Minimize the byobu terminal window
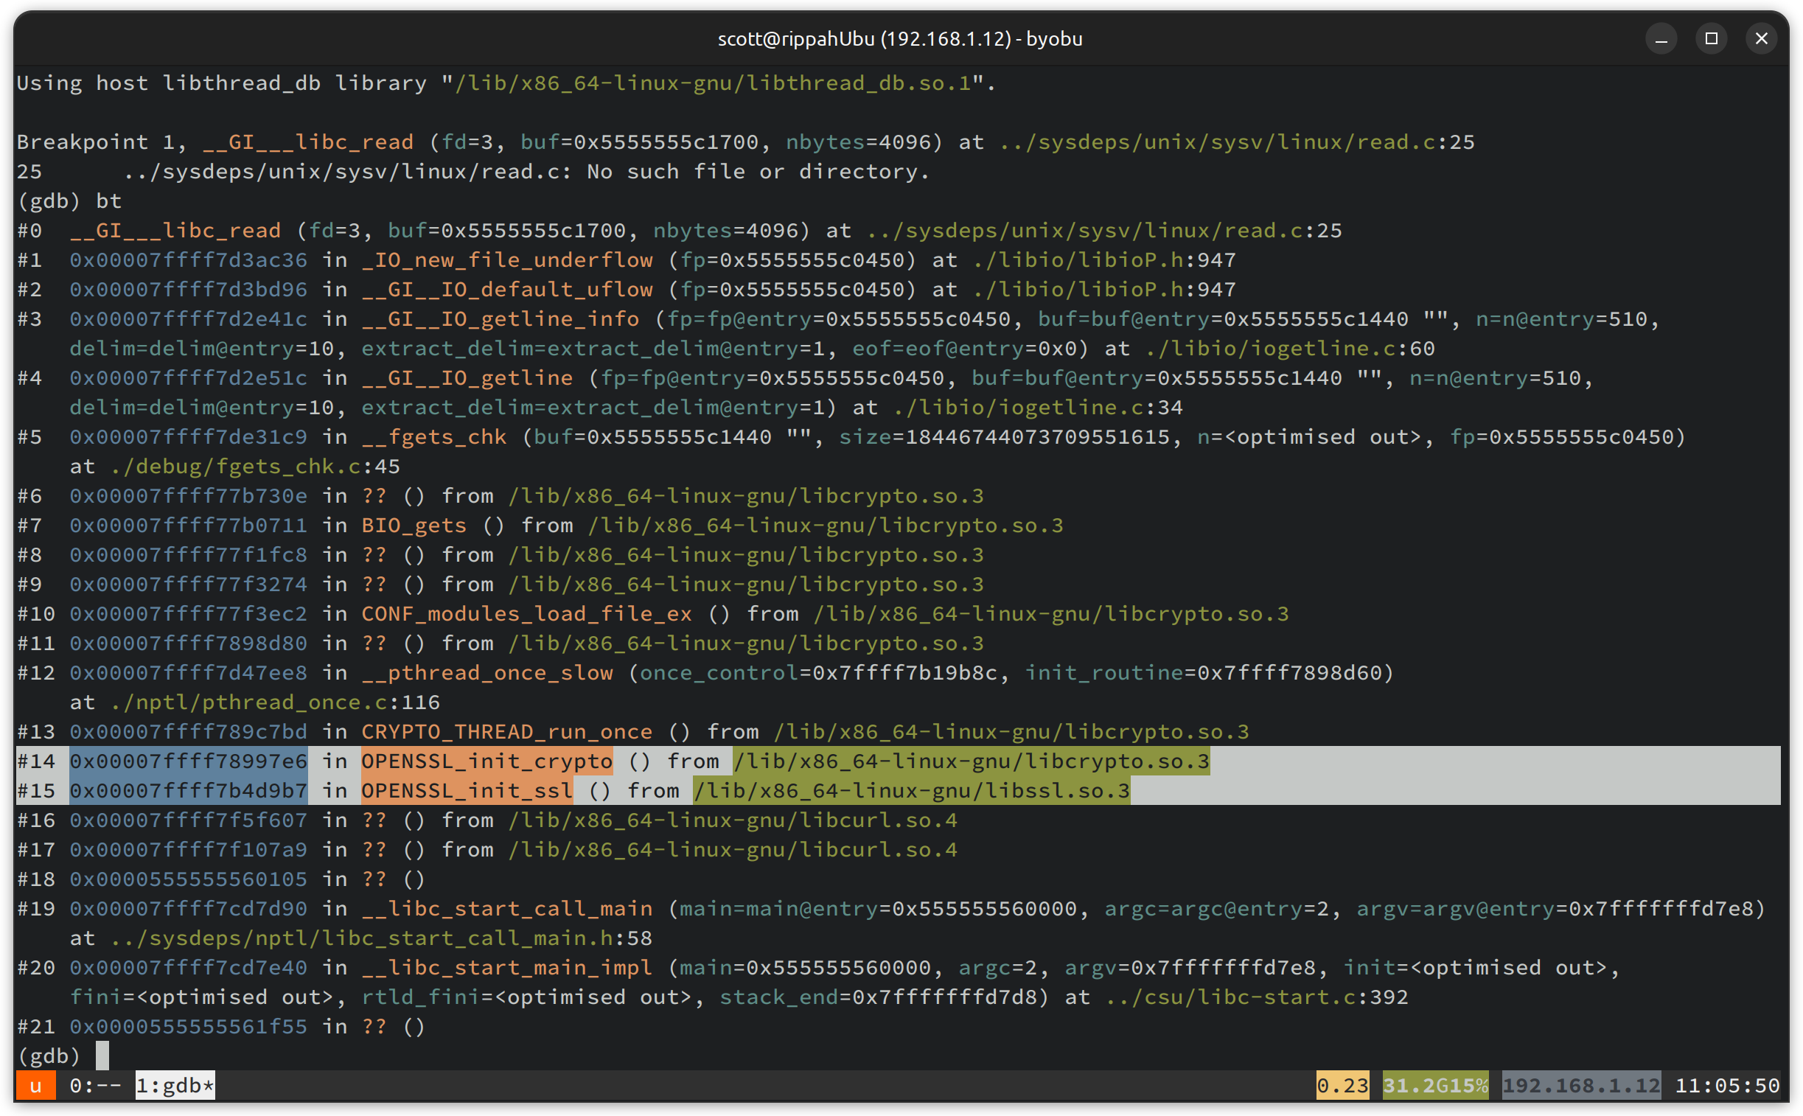 click(1661, 38)
